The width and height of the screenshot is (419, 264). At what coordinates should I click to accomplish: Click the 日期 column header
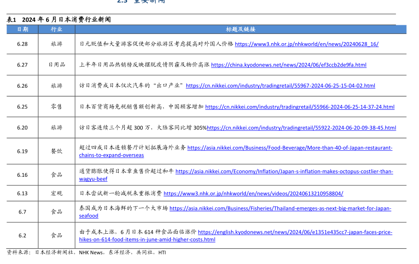coord(23,29)
